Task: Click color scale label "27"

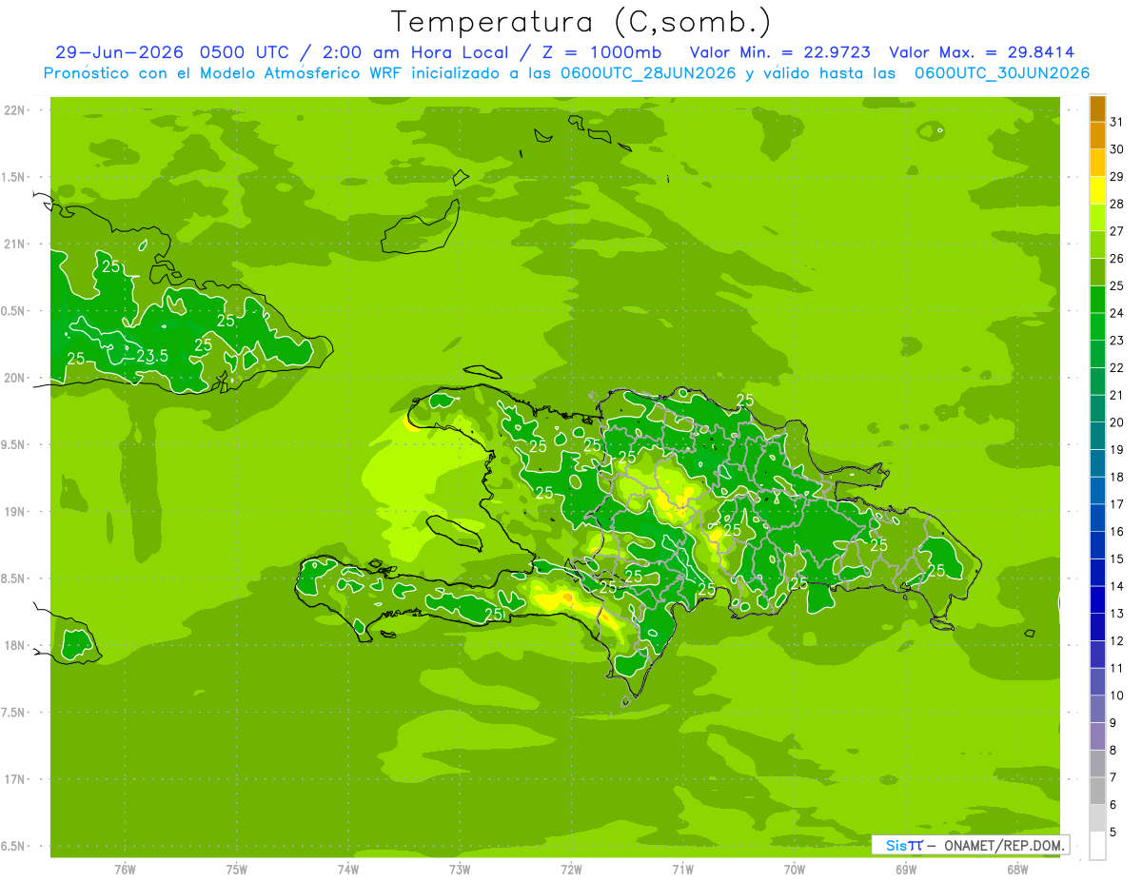Action: (x=1117, y=231)
